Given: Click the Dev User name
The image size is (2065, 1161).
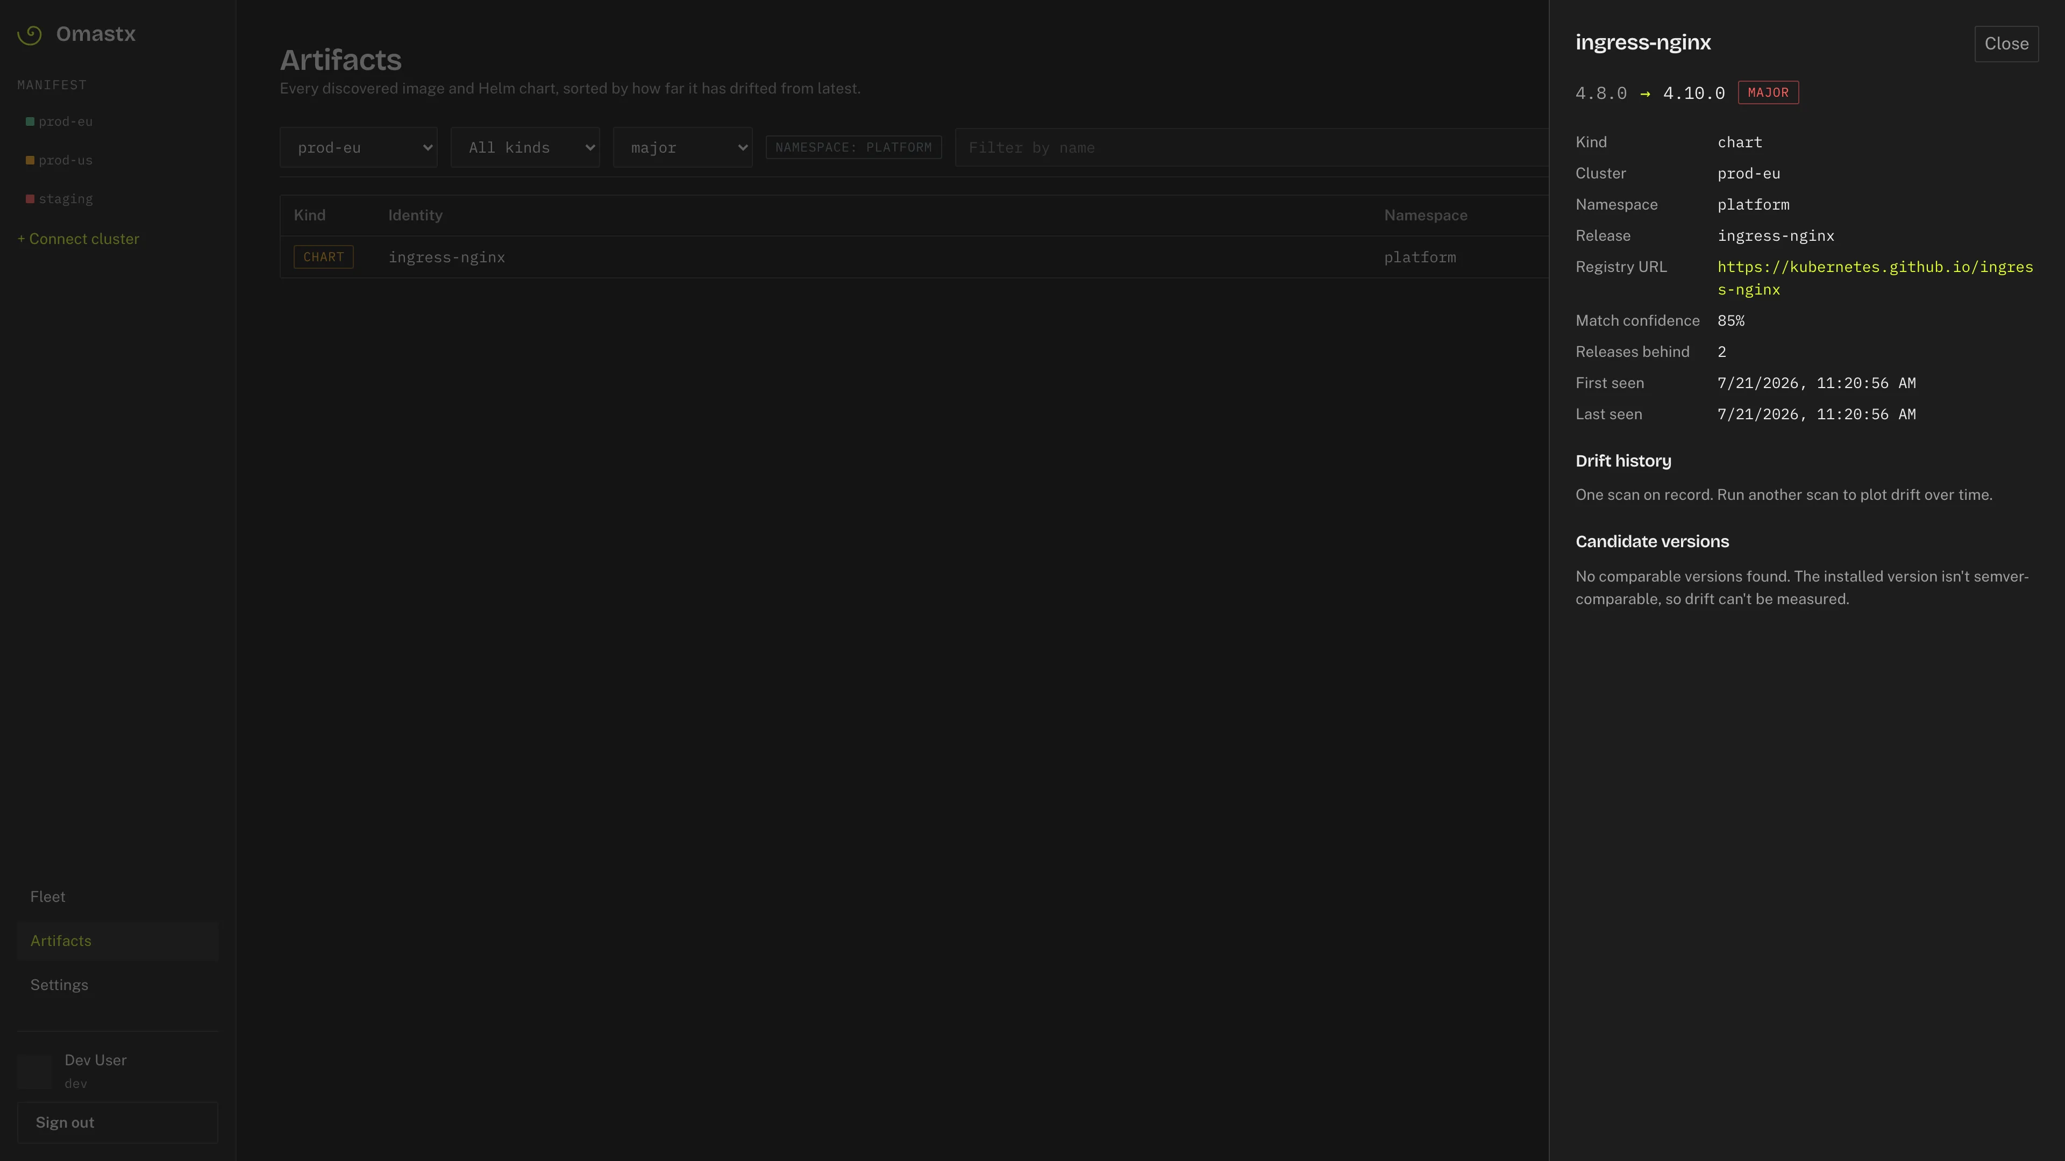Looking at the screenshot, I should click(95, 1060).
